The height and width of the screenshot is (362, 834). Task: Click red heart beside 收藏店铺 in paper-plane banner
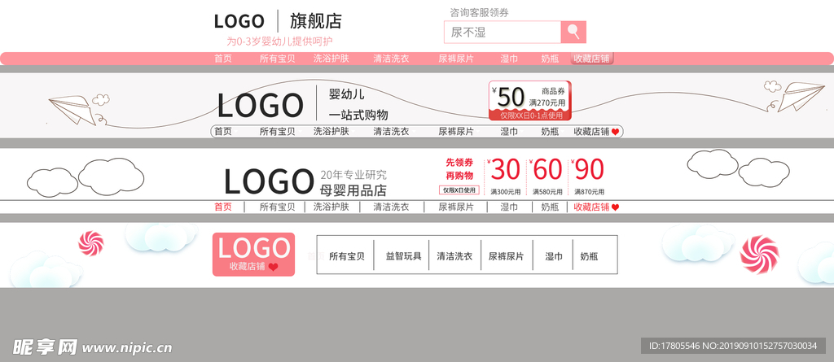616,132
